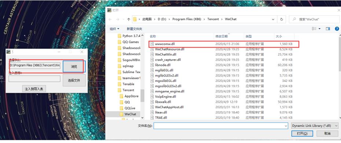The image size is (341, 143).
Task: Click the liteav.dll file icon
Action: (152, 112)
